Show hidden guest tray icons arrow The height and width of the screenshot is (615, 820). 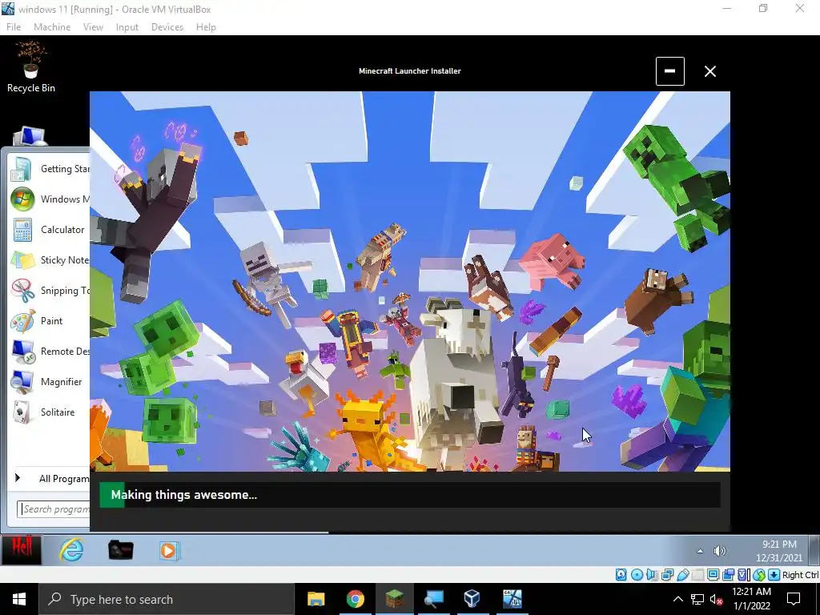tap(700, 551)
